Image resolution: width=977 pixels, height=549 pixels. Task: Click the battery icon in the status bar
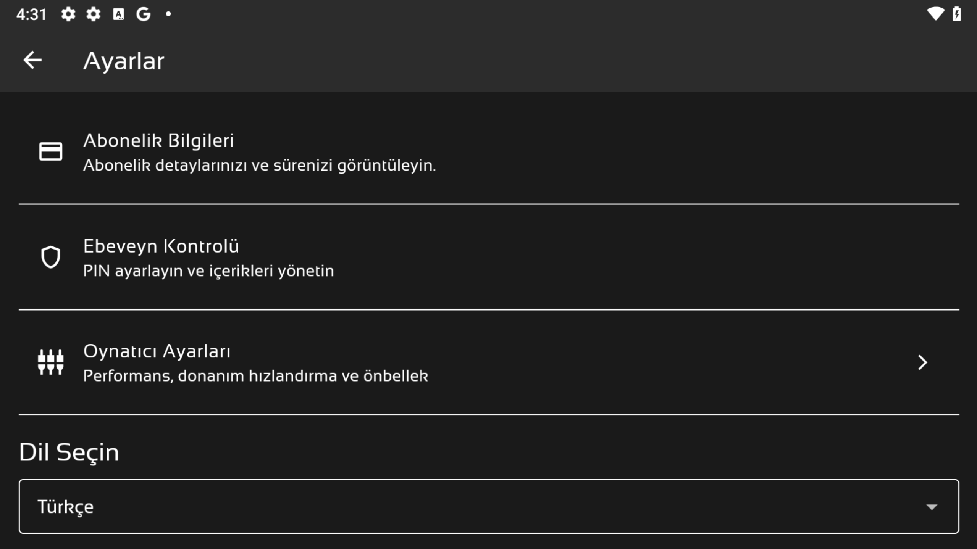(958, 14)
